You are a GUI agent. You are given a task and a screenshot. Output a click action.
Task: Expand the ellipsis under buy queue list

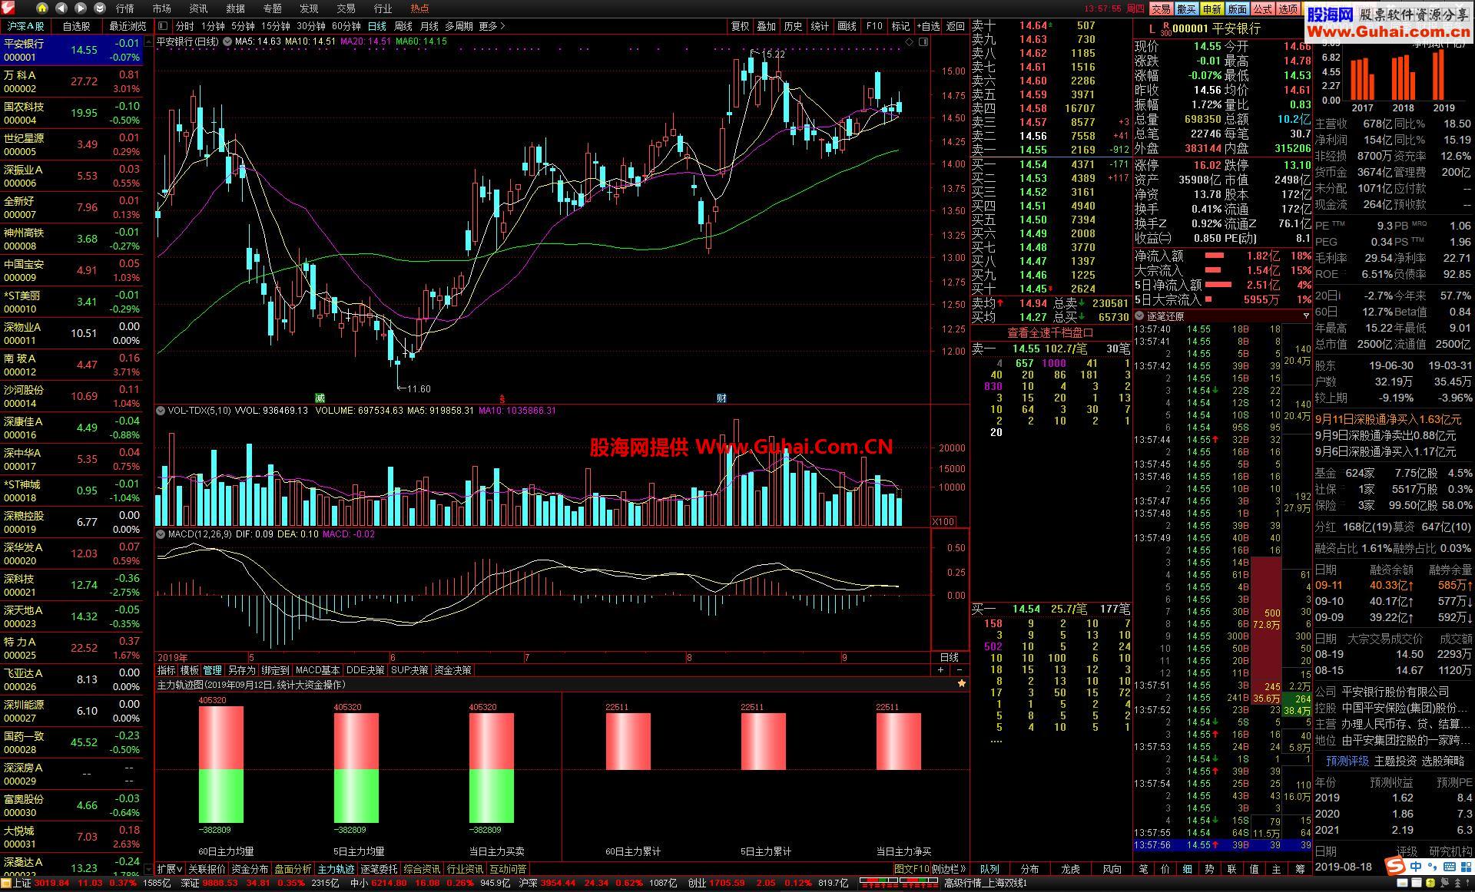click(996, 741)
